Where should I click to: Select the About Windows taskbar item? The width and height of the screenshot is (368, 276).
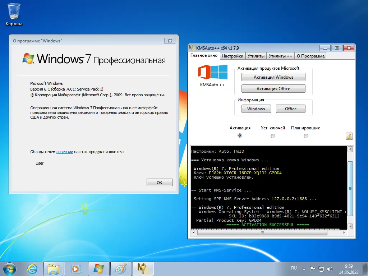click(98, 269)
